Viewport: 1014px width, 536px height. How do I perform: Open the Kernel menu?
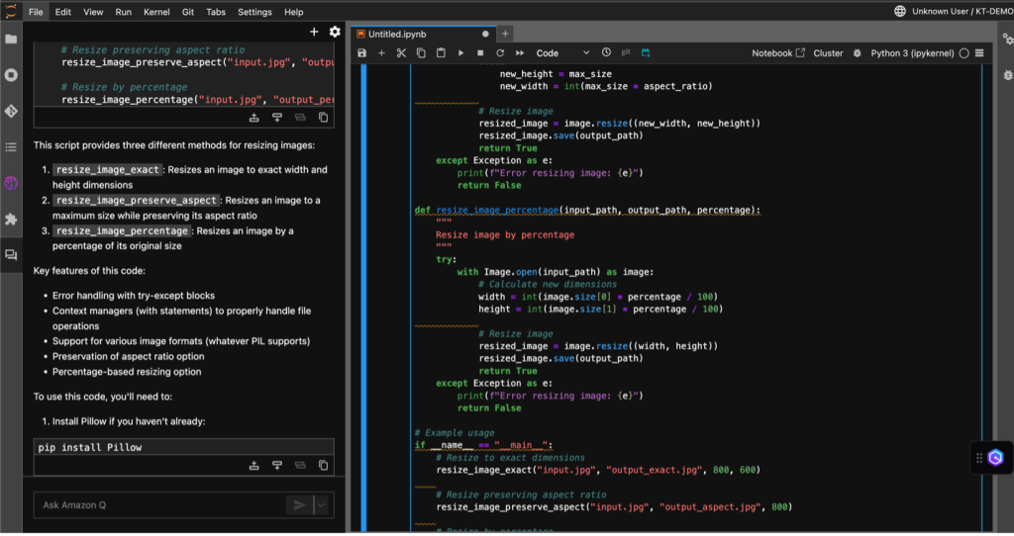coord(157,12)
